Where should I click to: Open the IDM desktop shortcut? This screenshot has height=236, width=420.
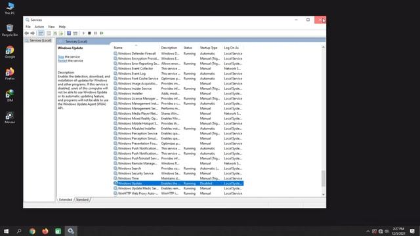click(10, 96)
